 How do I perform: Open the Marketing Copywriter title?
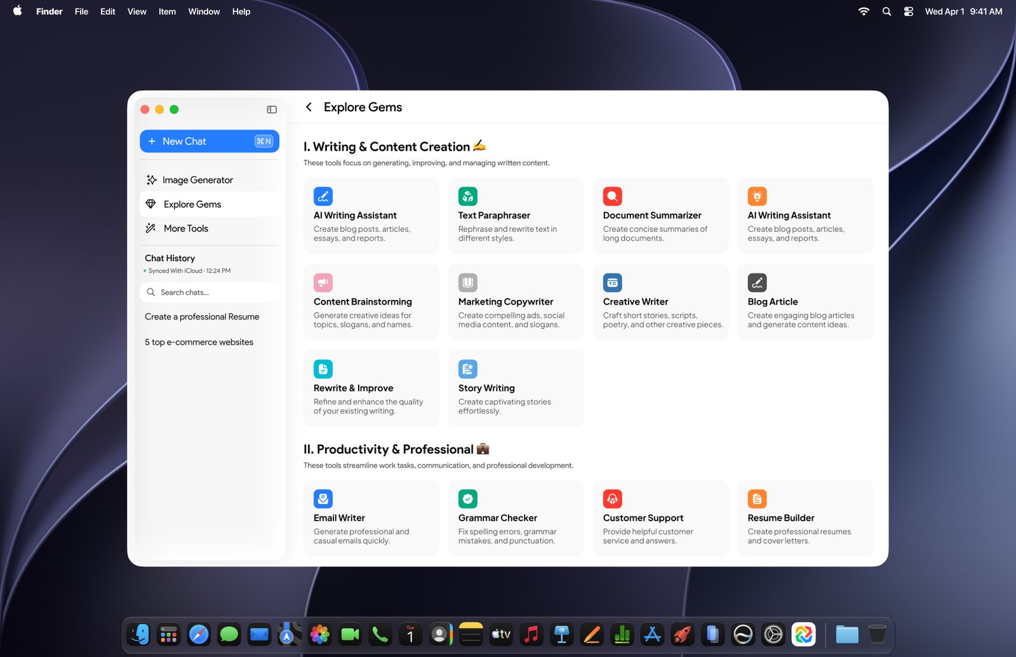pyautogui.click(x=505, y=302)
